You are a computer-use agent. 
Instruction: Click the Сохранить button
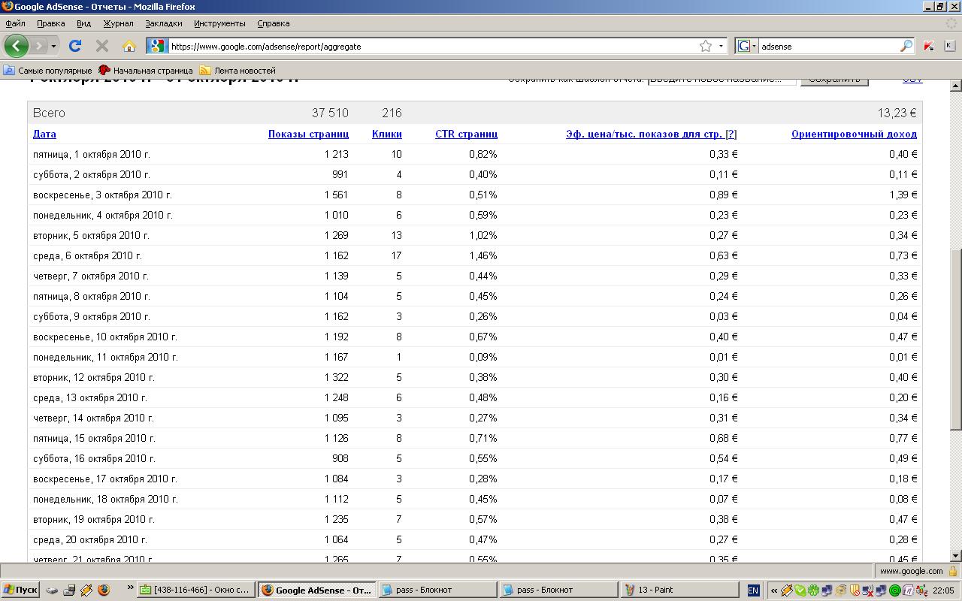pos(834,80)
